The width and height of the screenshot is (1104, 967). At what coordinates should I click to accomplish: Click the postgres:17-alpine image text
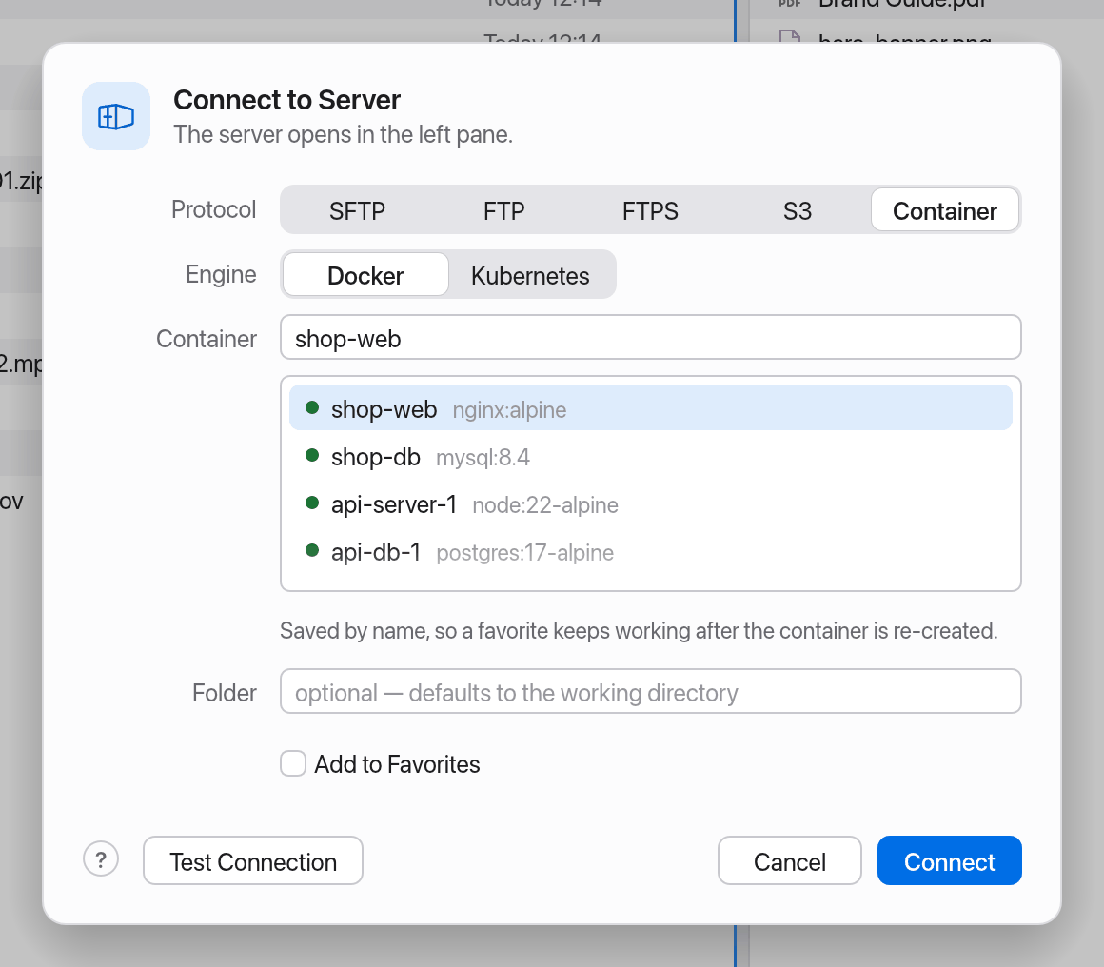click(x=525, y=553)
